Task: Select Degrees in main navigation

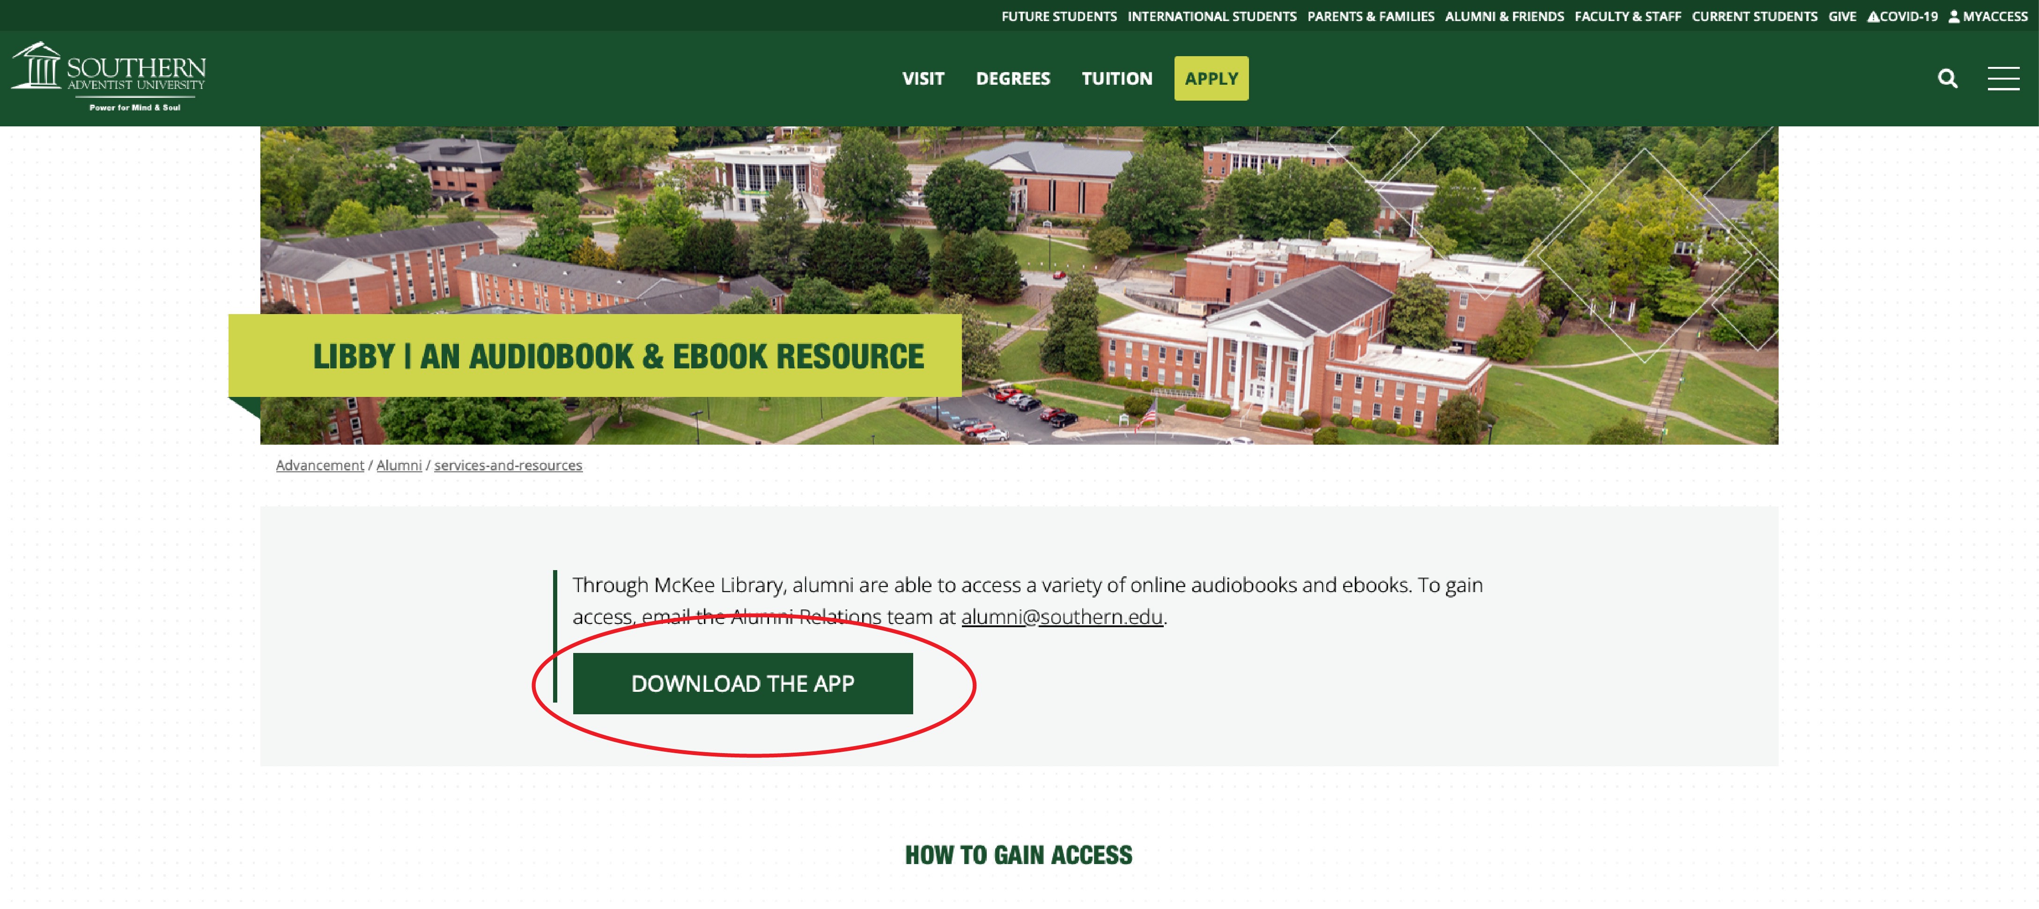Action: [x=1012, y=78]
